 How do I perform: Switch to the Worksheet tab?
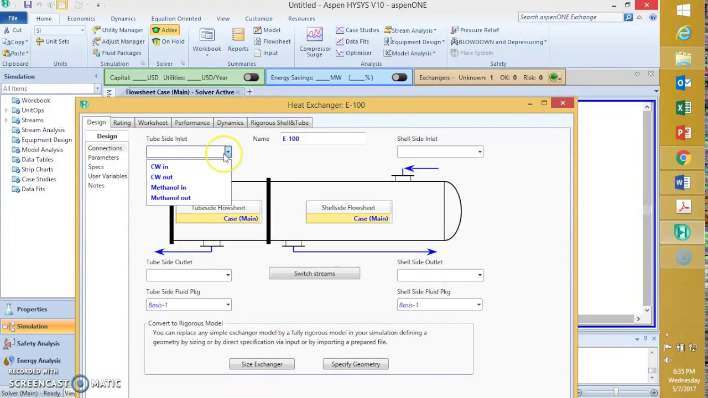[153, 123]
